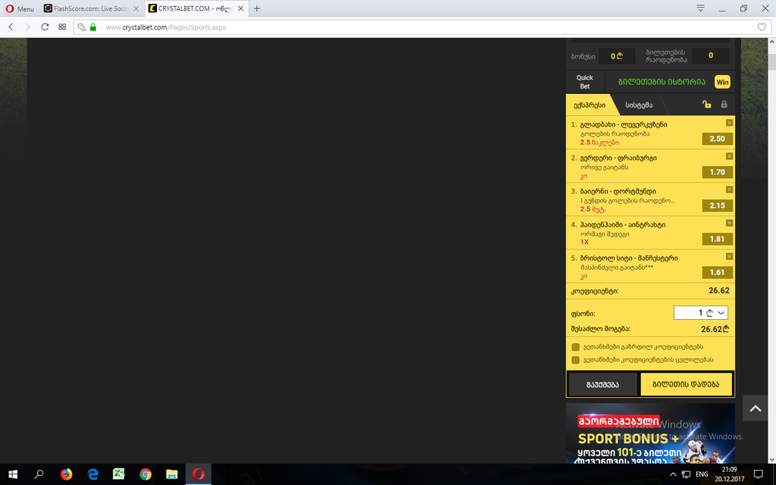The height and width of the screenshot is (485, 776).
Task: Select ვერდერი - ფრაიბურგი match name
Action: click(x=618, y=158)
